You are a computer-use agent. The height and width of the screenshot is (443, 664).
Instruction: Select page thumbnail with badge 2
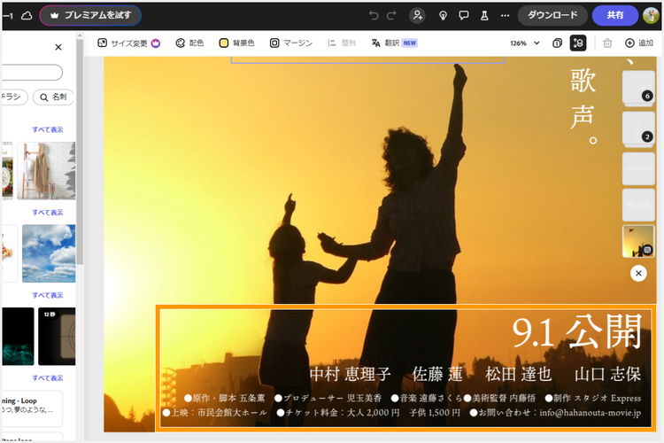point(638,128)
